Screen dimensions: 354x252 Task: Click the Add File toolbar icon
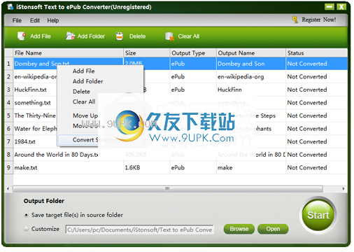click(x=22, y=36)
